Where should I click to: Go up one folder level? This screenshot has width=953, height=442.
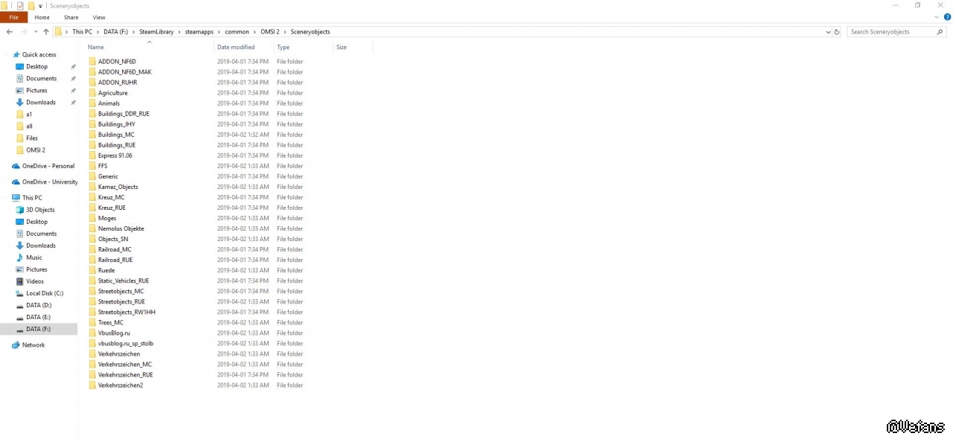click(46, 32)
